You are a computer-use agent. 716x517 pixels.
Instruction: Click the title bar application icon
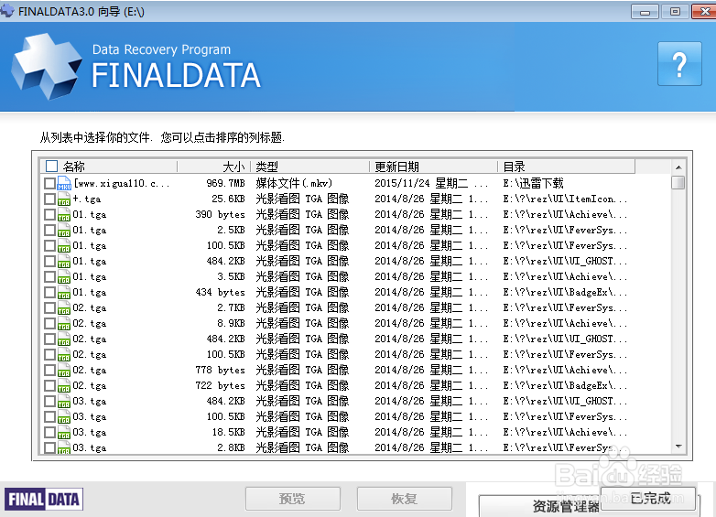pyautogui.click(x=6, y=11)
